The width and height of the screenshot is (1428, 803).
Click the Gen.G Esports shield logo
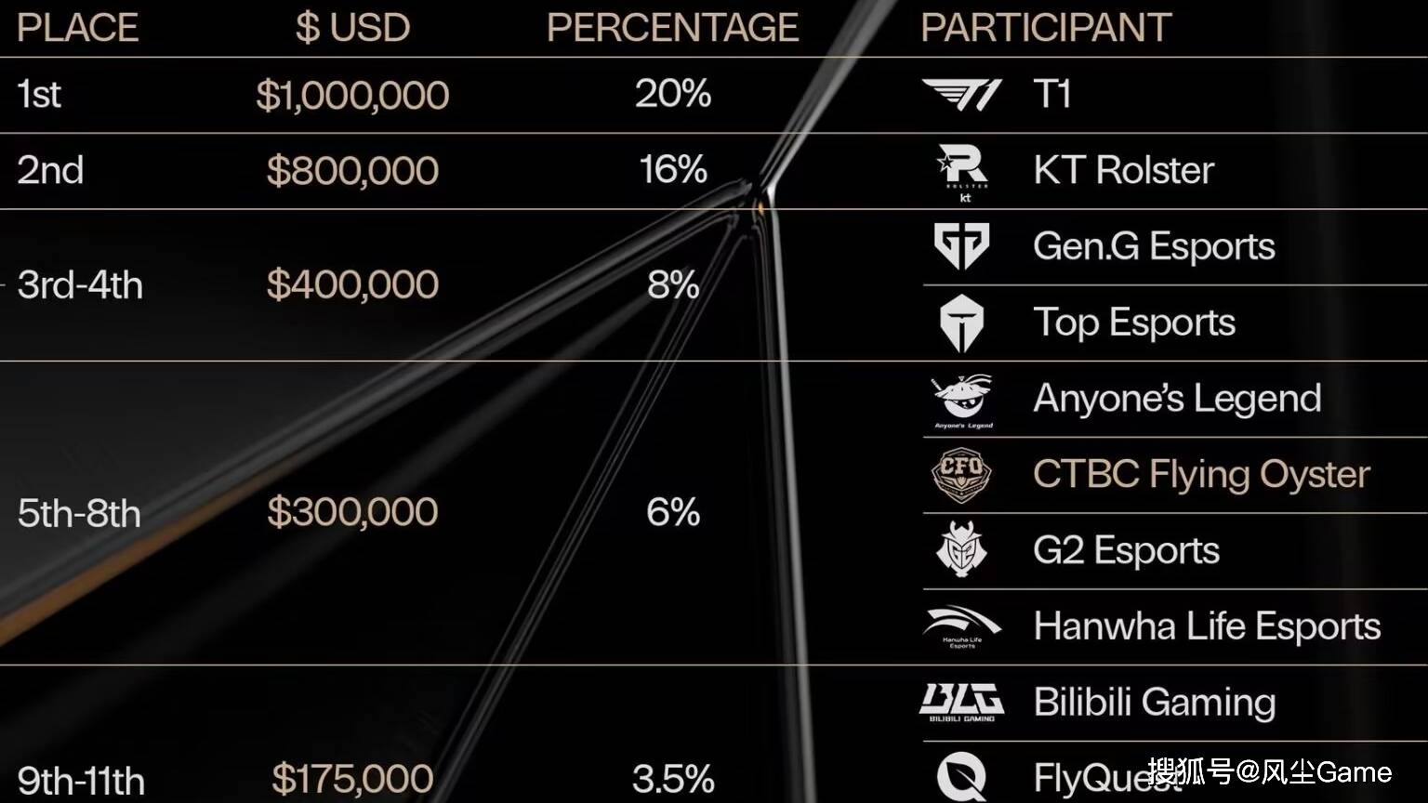click(x=961, y=246)
